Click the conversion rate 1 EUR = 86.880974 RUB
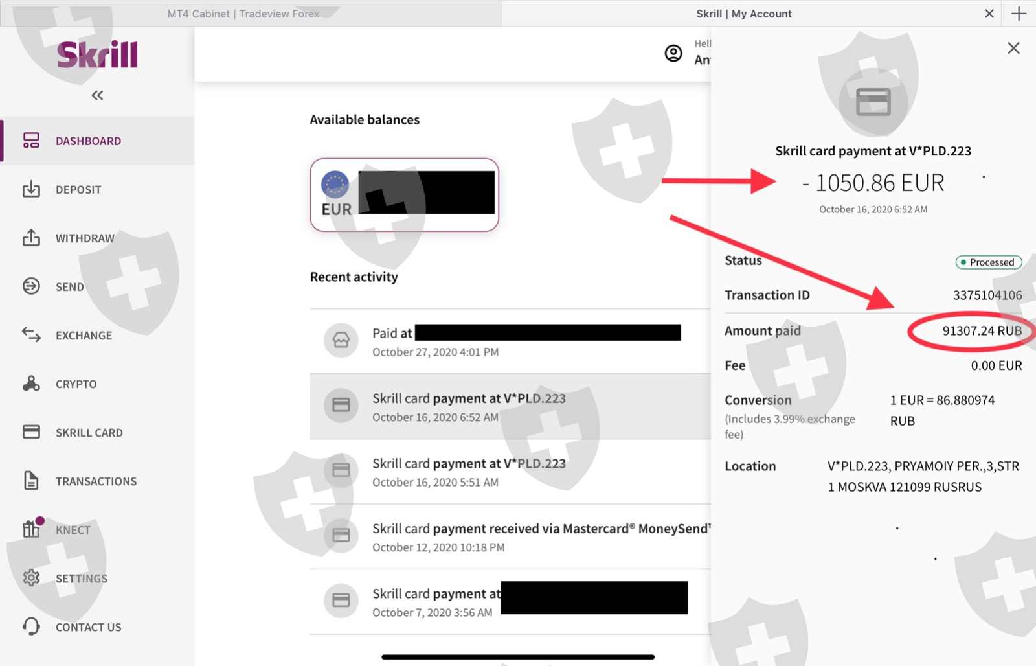This screenshot has width=1036, height=666. click(942, 411)
